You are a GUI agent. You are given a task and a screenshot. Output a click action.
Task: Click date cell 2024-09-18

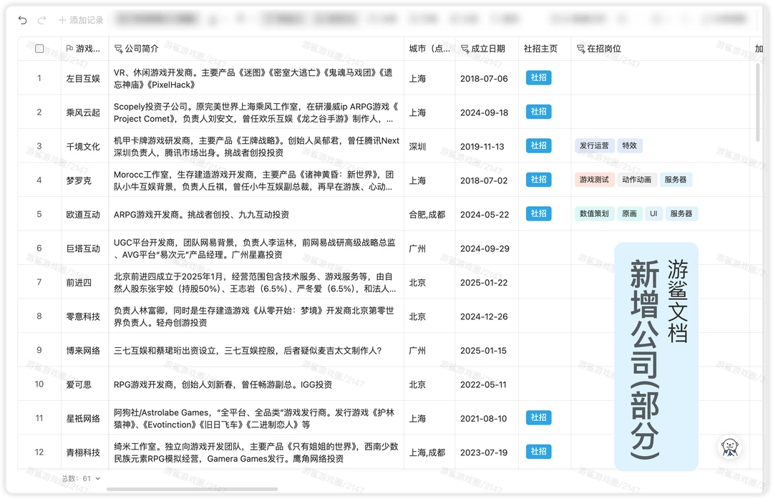pyautogui.click(x=487, y=112)
